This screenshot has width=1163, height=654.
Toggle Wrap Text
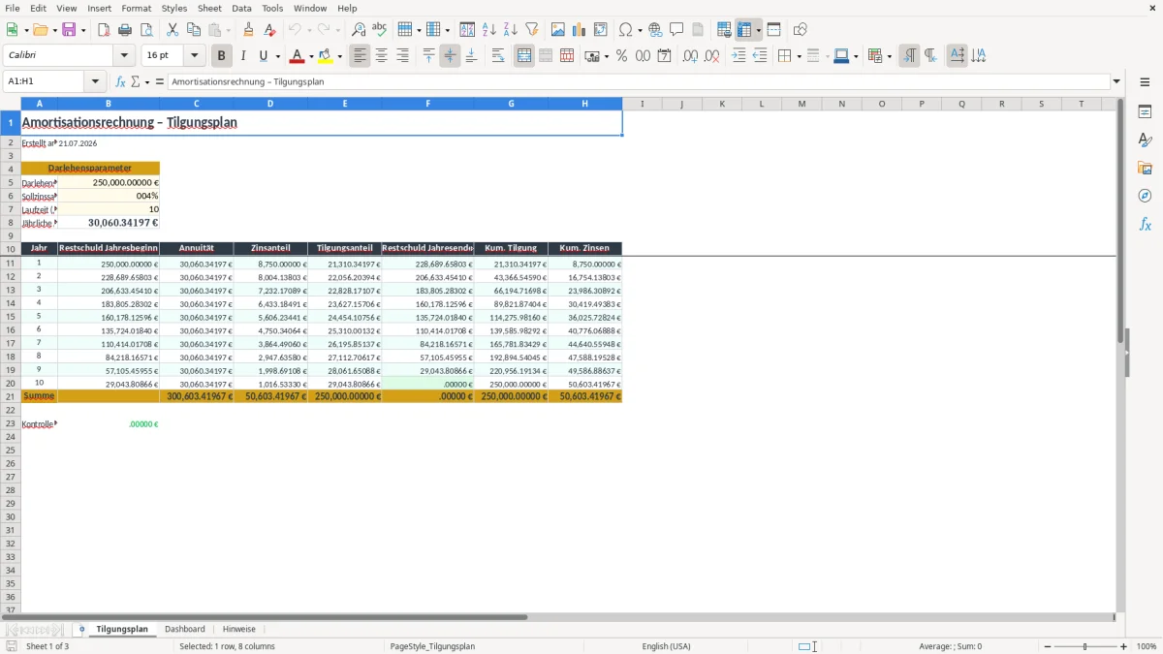click(498, 56)
